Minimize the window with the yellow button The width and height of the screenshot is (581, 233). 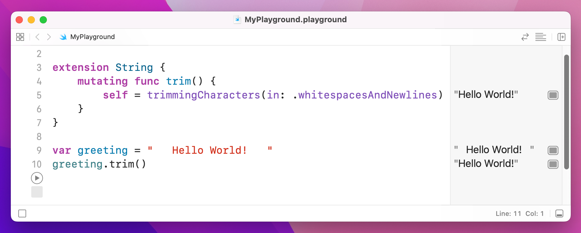point(31,20)
